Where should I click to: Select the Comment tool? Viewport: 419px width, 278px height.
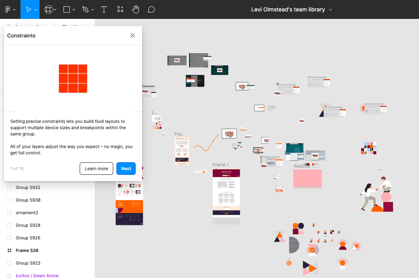pos(151,9)
